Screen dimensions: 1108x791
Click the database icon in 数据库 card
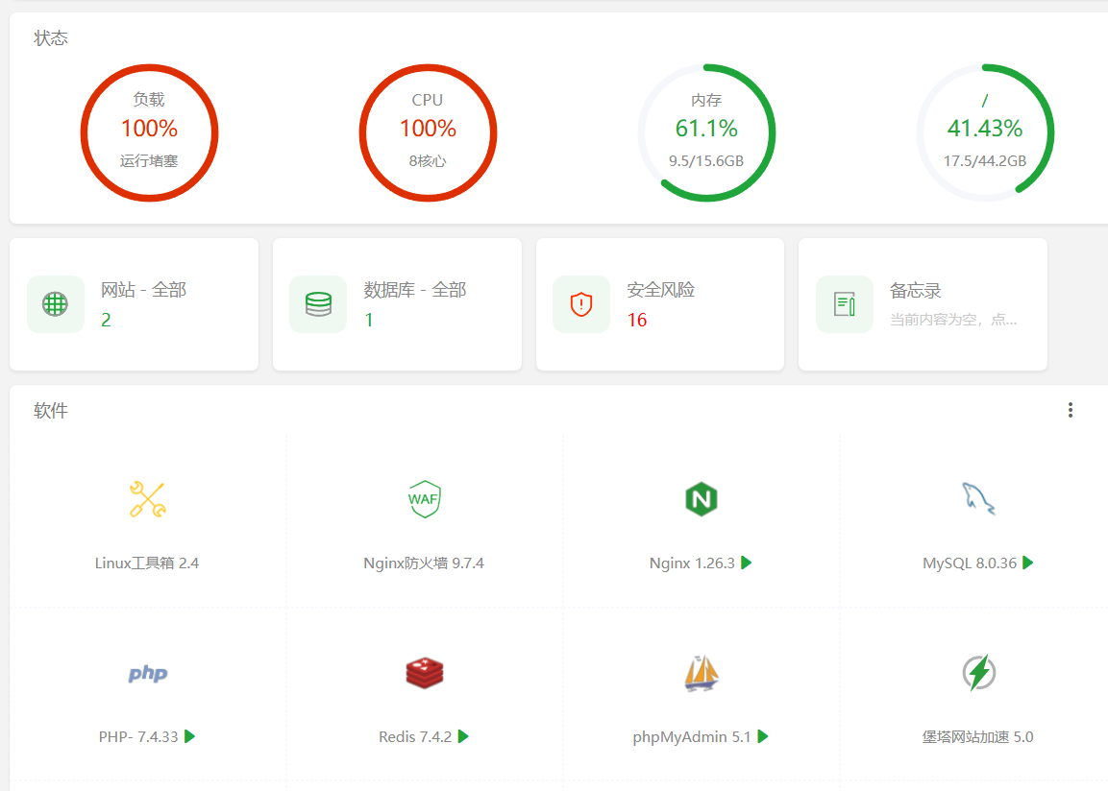coord(318,304)
